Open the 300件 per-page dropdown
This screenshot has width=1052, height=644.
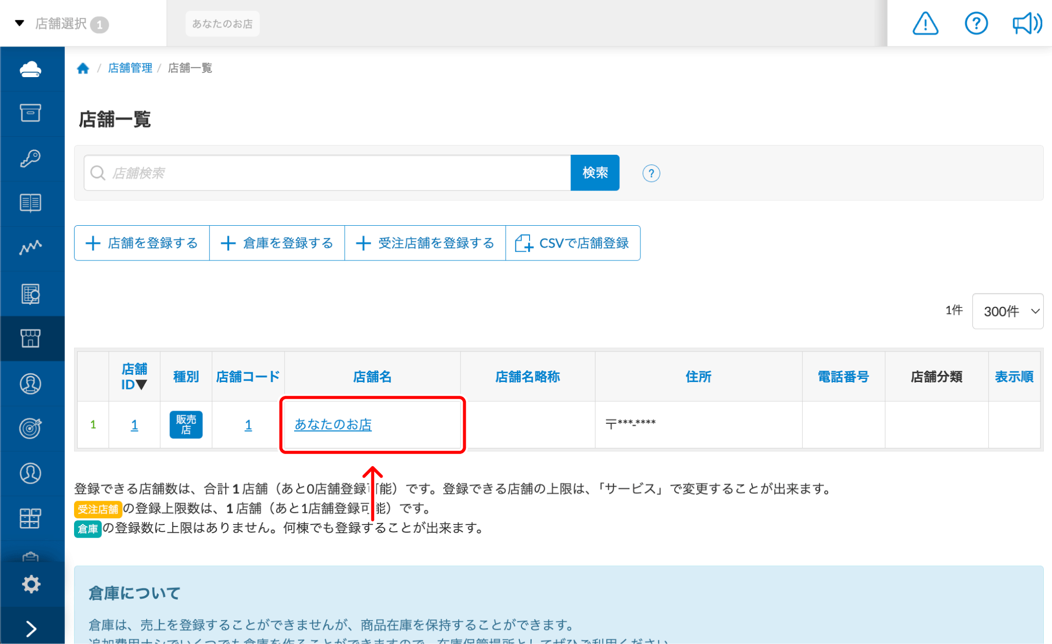click(1007, 311)
